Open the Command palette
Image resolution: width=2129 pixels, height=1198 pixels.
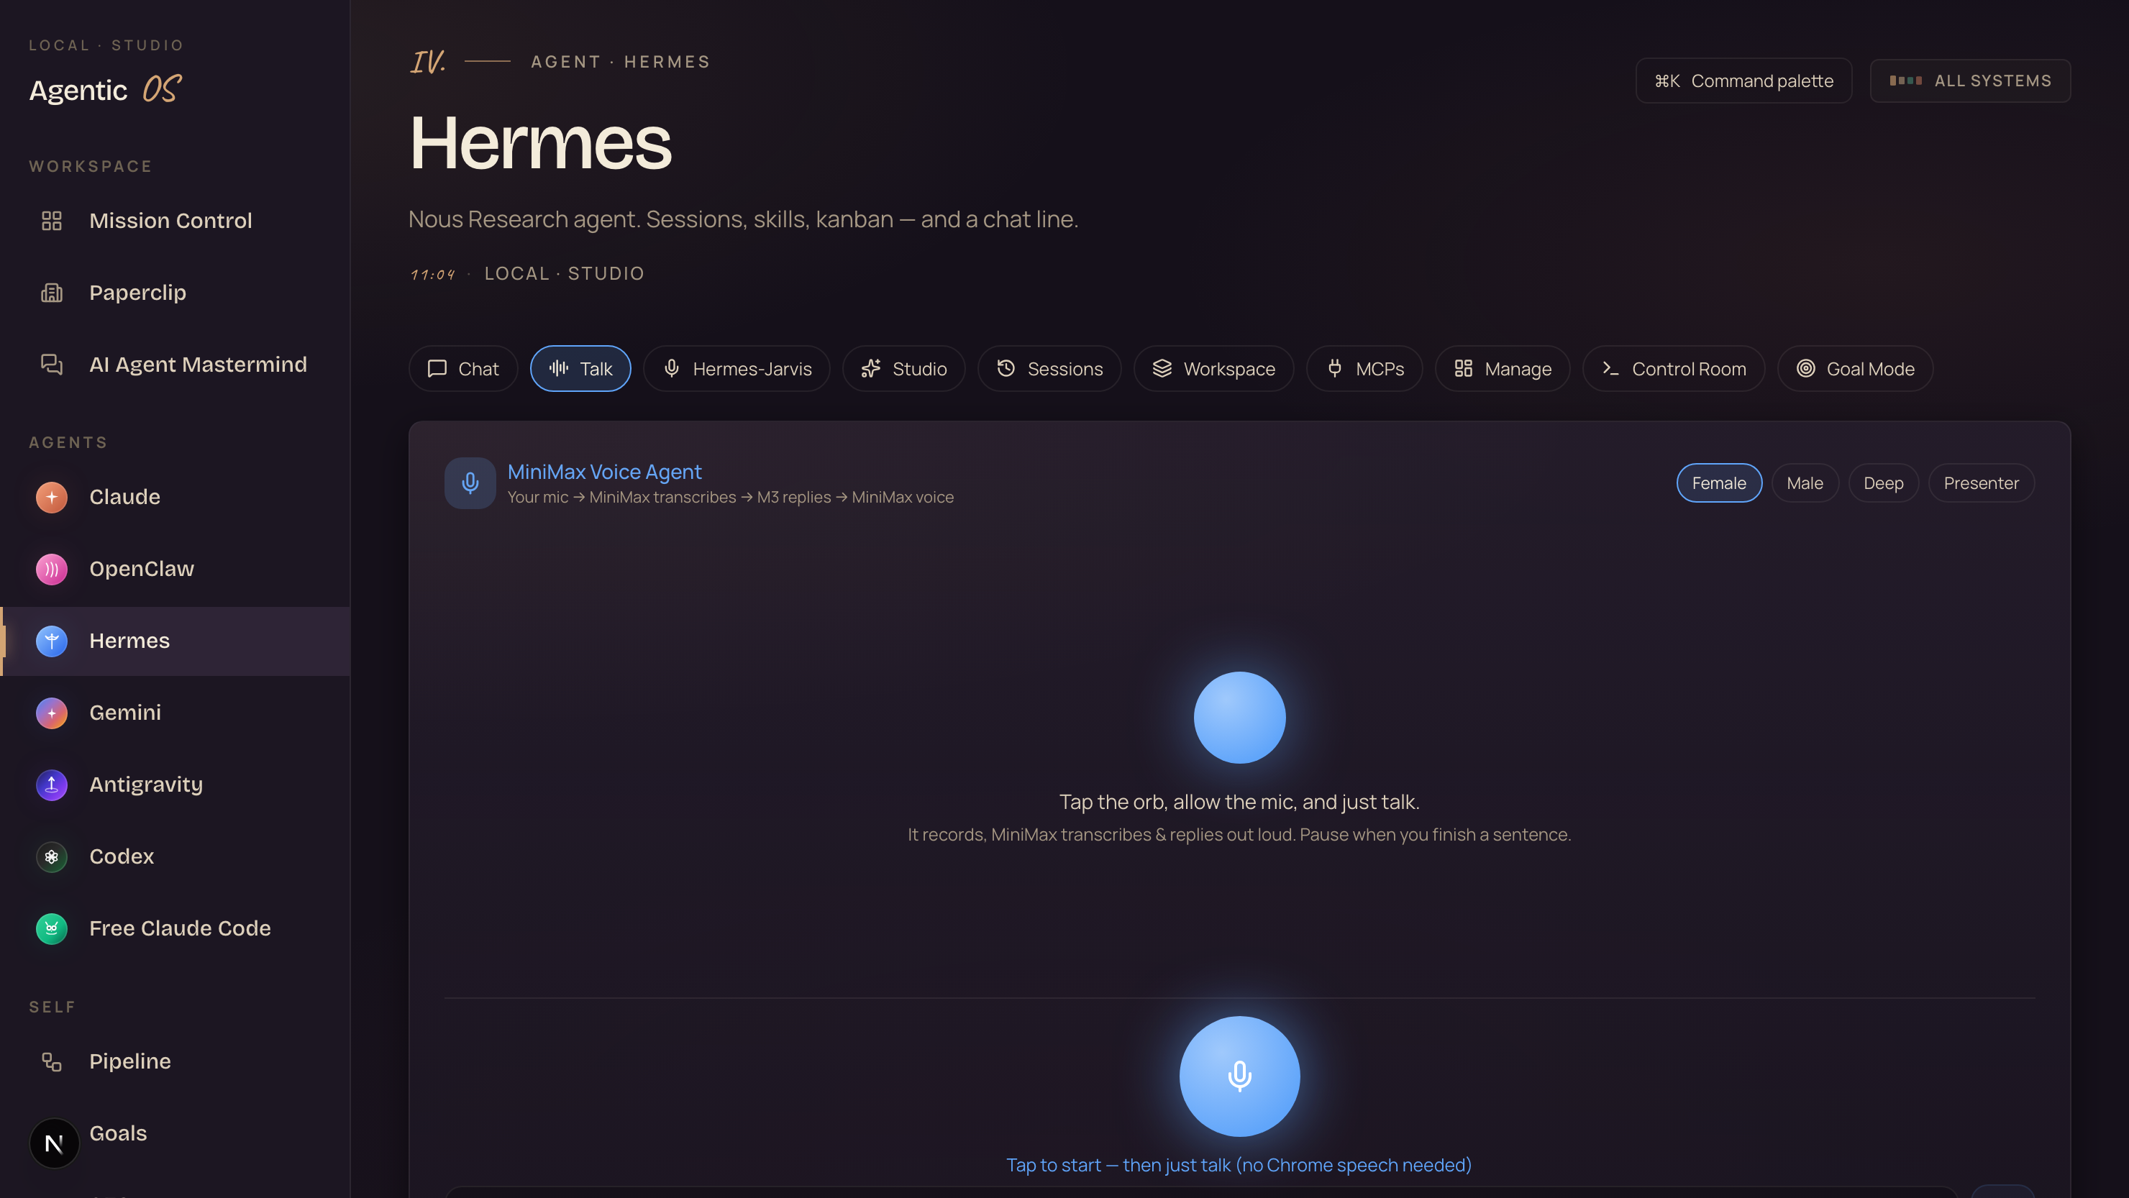(x=1744, y=81)
